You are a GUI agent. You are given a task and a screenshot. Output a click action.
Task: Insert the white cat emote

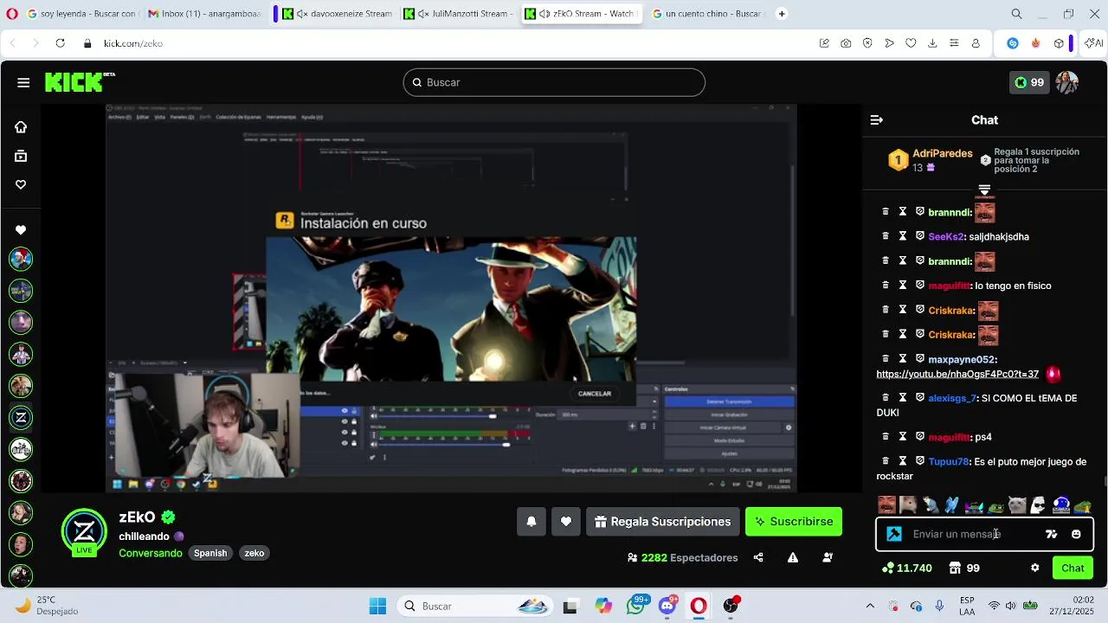point(1017,505)
